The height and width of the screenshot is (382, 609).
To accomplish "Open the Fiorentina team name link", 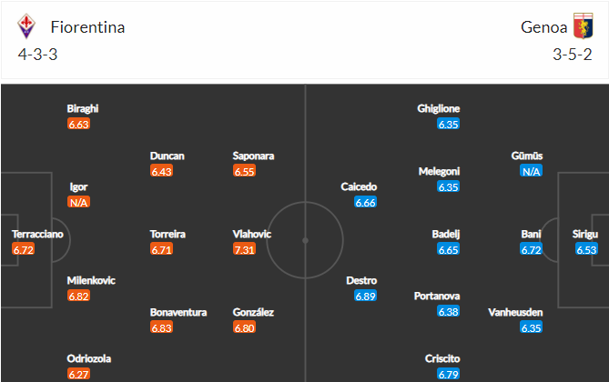I will pos(87,27).
